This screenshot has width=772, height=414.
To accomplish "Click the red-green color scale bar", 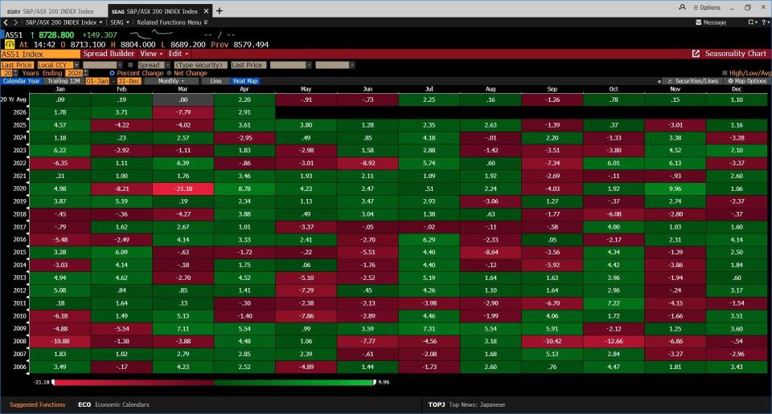I will point(214,382).
